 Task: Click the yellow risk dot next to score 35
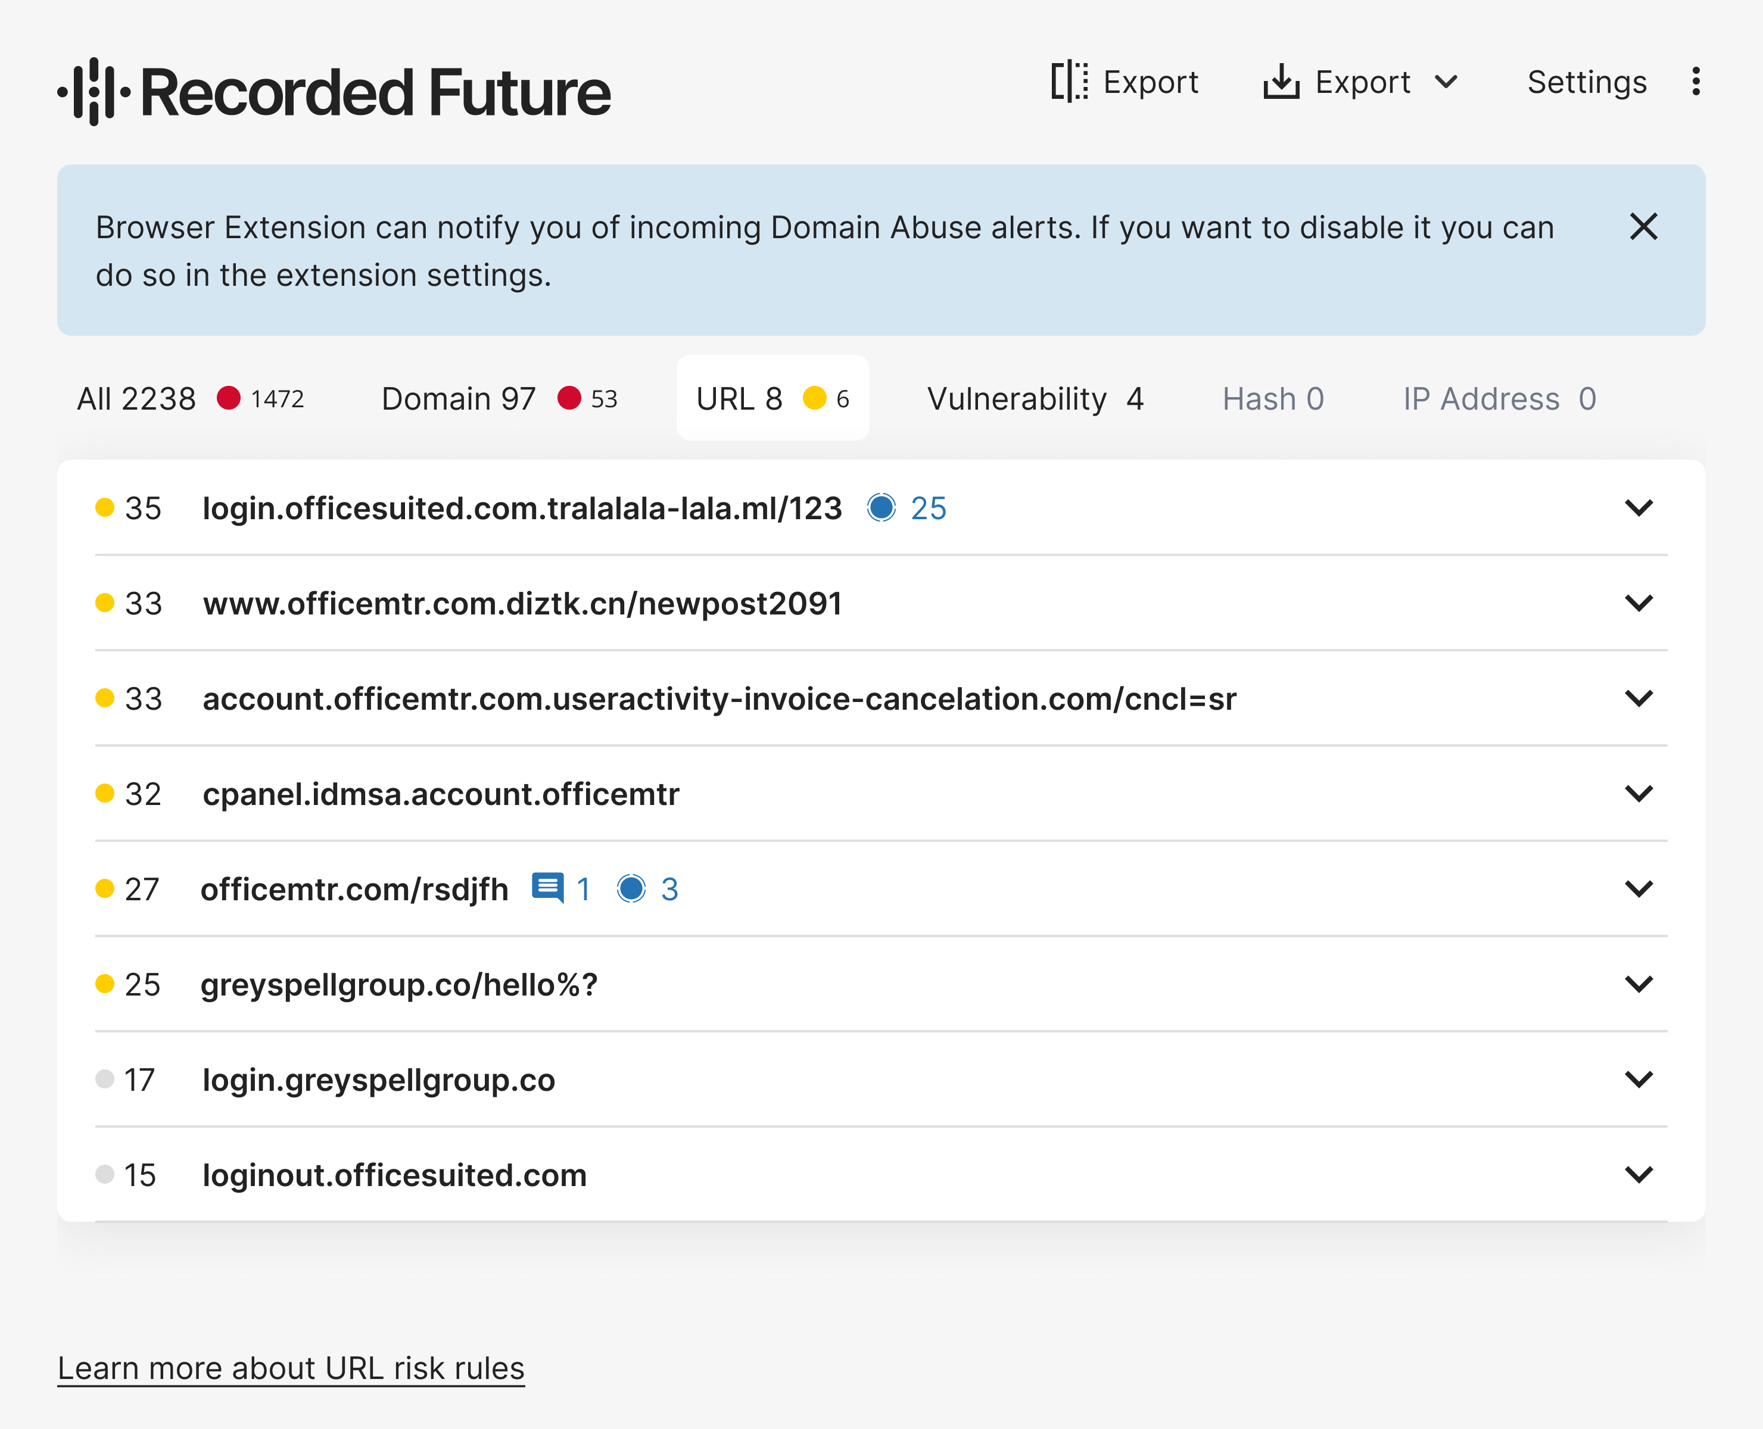105,508
